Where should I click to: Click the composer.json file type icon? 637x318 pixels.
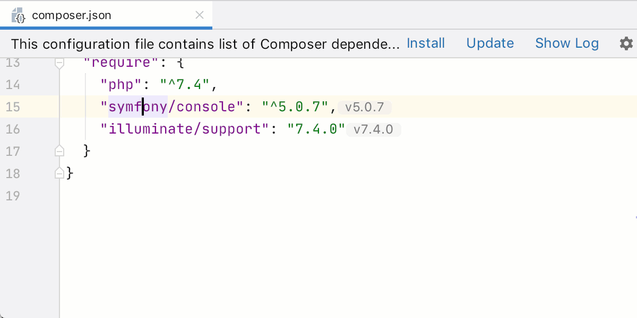17,15
